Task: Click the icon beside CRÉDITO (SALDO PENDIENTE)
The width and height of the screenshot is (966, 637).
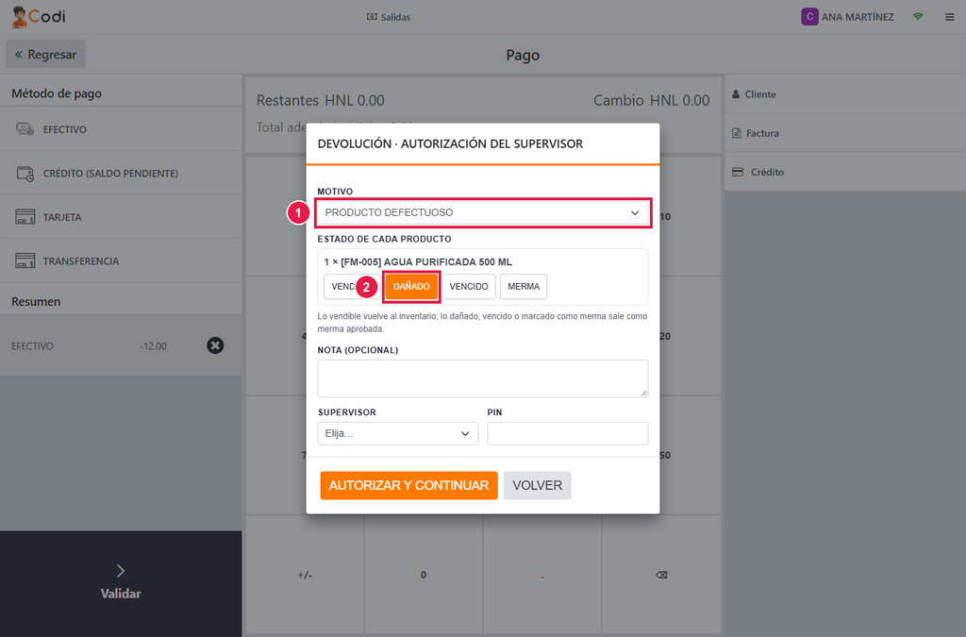Action: (x=25, y=173)
